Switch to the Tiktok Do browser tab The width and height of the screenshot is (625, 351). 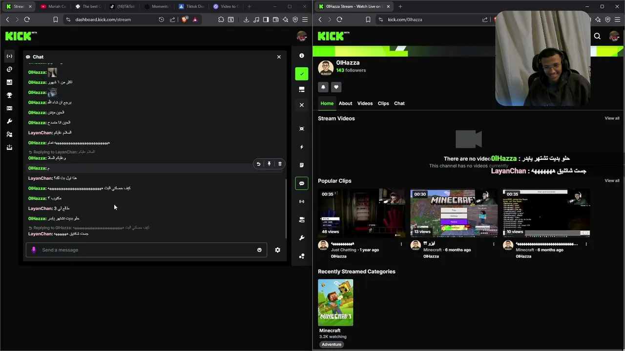(x=191, y=6)
